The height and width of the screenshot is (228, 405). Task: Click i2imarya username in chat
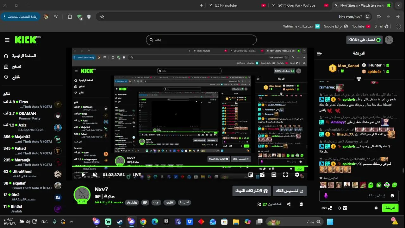click(x=327, y=87)
